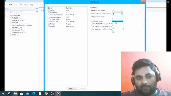The image size is (171, 96).
Task: Click the Ubuntu-22.04 VM icon in library
Action: (x=10, y=28)
